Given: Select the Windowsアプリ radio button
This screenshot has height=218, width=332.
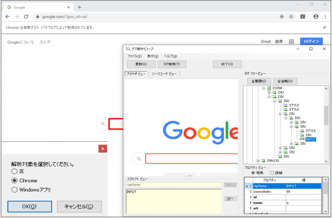Looking at the screenshot, I should coord(14,189).
